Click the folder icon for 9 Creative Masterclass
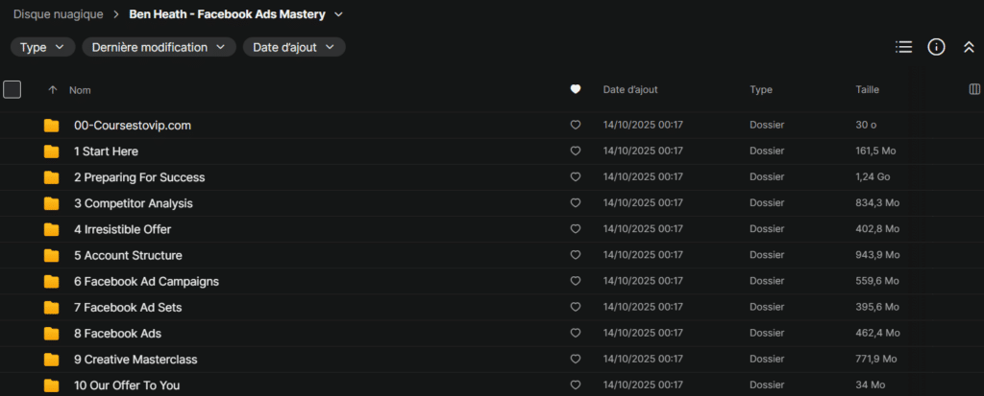This screenshot has height=396, width=984. pos(51,360)
